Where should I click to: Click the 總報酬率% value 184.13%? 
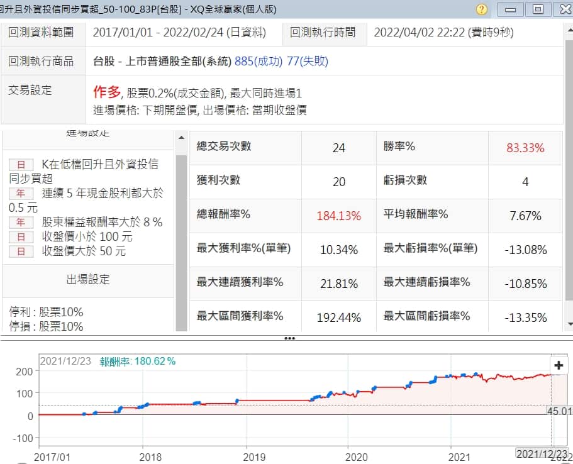(339, 216)
